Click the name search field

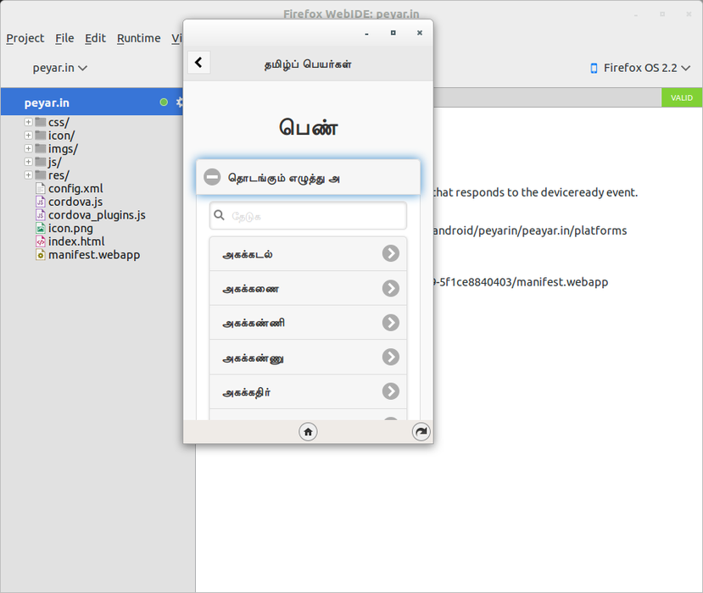[x=314, y=216]
